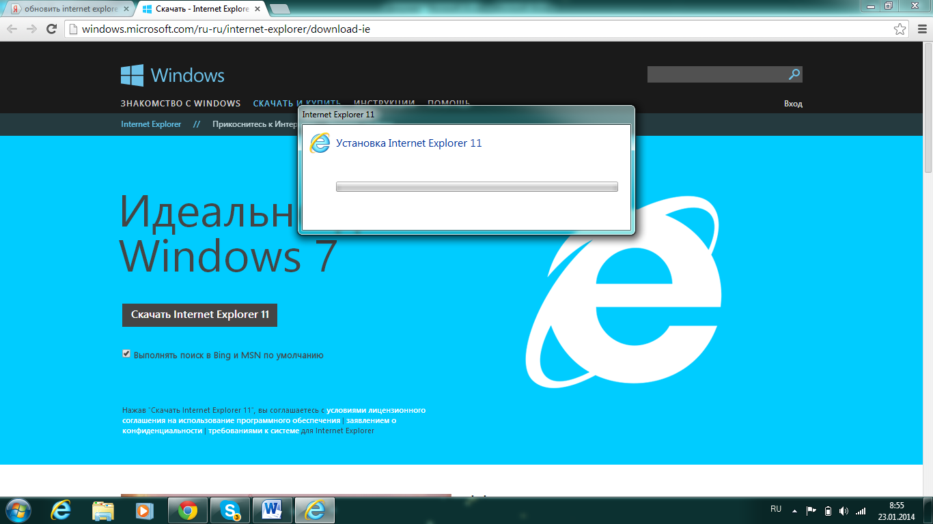Open the Chrome menu icon
The height and width of the screenshot is (524, 933).
921,29
